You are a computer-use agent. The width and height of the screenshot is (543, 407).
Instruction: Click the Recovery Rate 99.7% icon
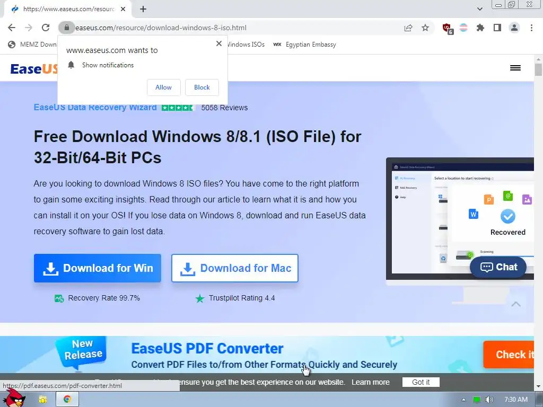click(59, 298)
